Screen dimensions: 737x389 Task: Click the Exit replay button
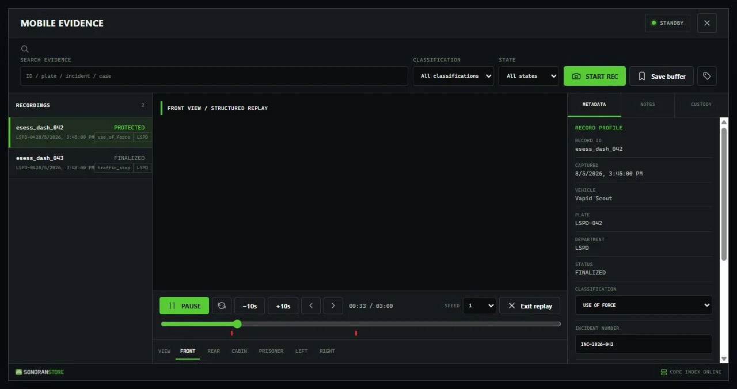pos(530,306)
